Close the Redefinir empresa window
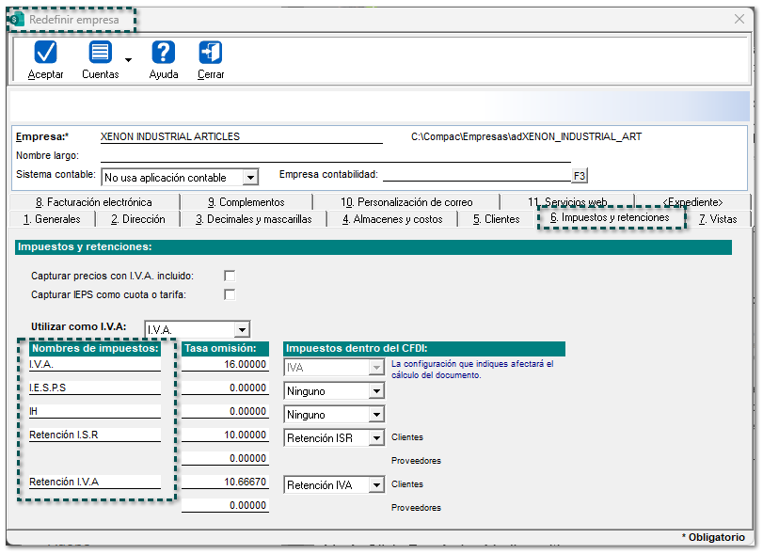 click(739, 19)
